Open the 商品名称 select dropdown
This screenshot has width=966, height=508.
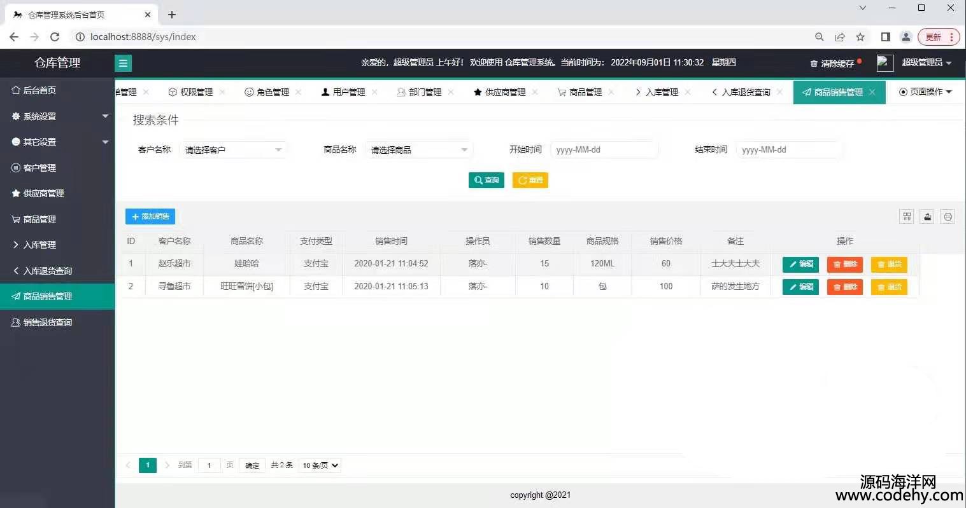[x=419, y=150]
